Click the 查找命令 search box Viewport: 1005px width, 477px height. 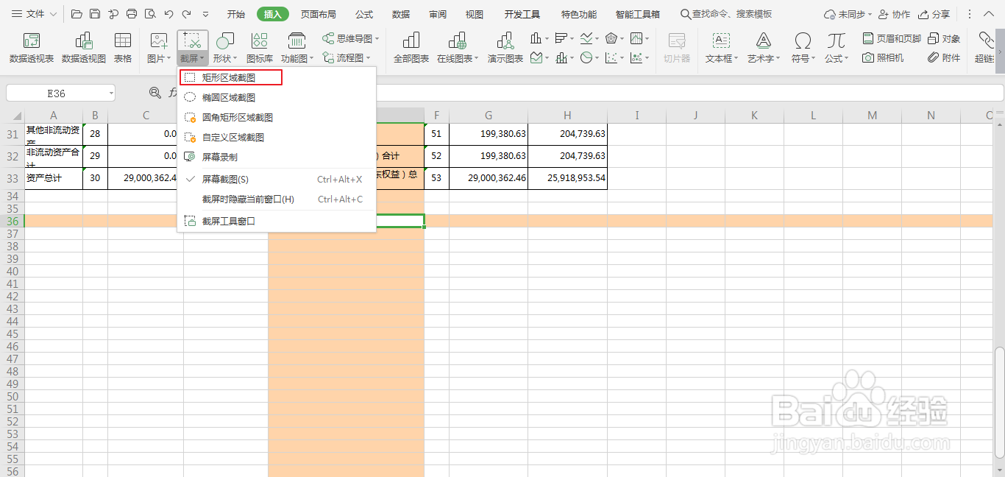tap(726, 14)
